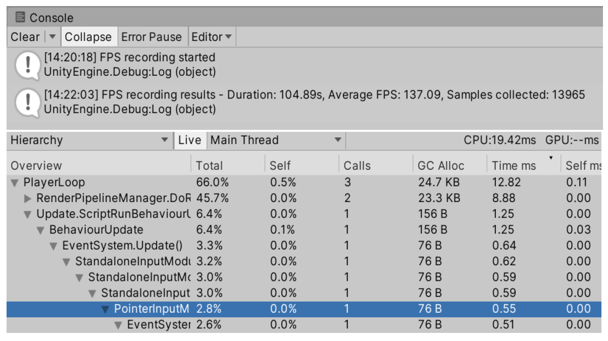Toggle the Collapse option in Console

[x=88, y=37]
